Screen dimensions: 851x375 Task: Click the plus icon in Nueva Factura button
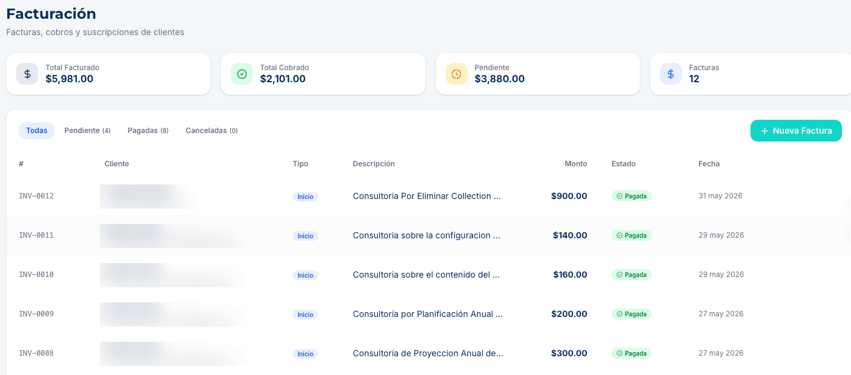764,131
